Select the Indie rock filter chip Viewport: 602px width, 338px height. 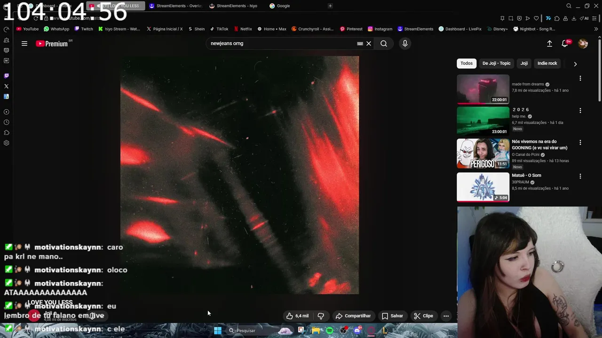[547, 63]
